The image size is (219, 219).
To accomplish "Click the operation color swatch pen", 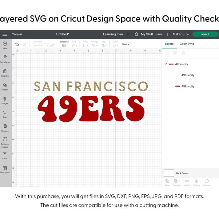I will click(52, 46).
